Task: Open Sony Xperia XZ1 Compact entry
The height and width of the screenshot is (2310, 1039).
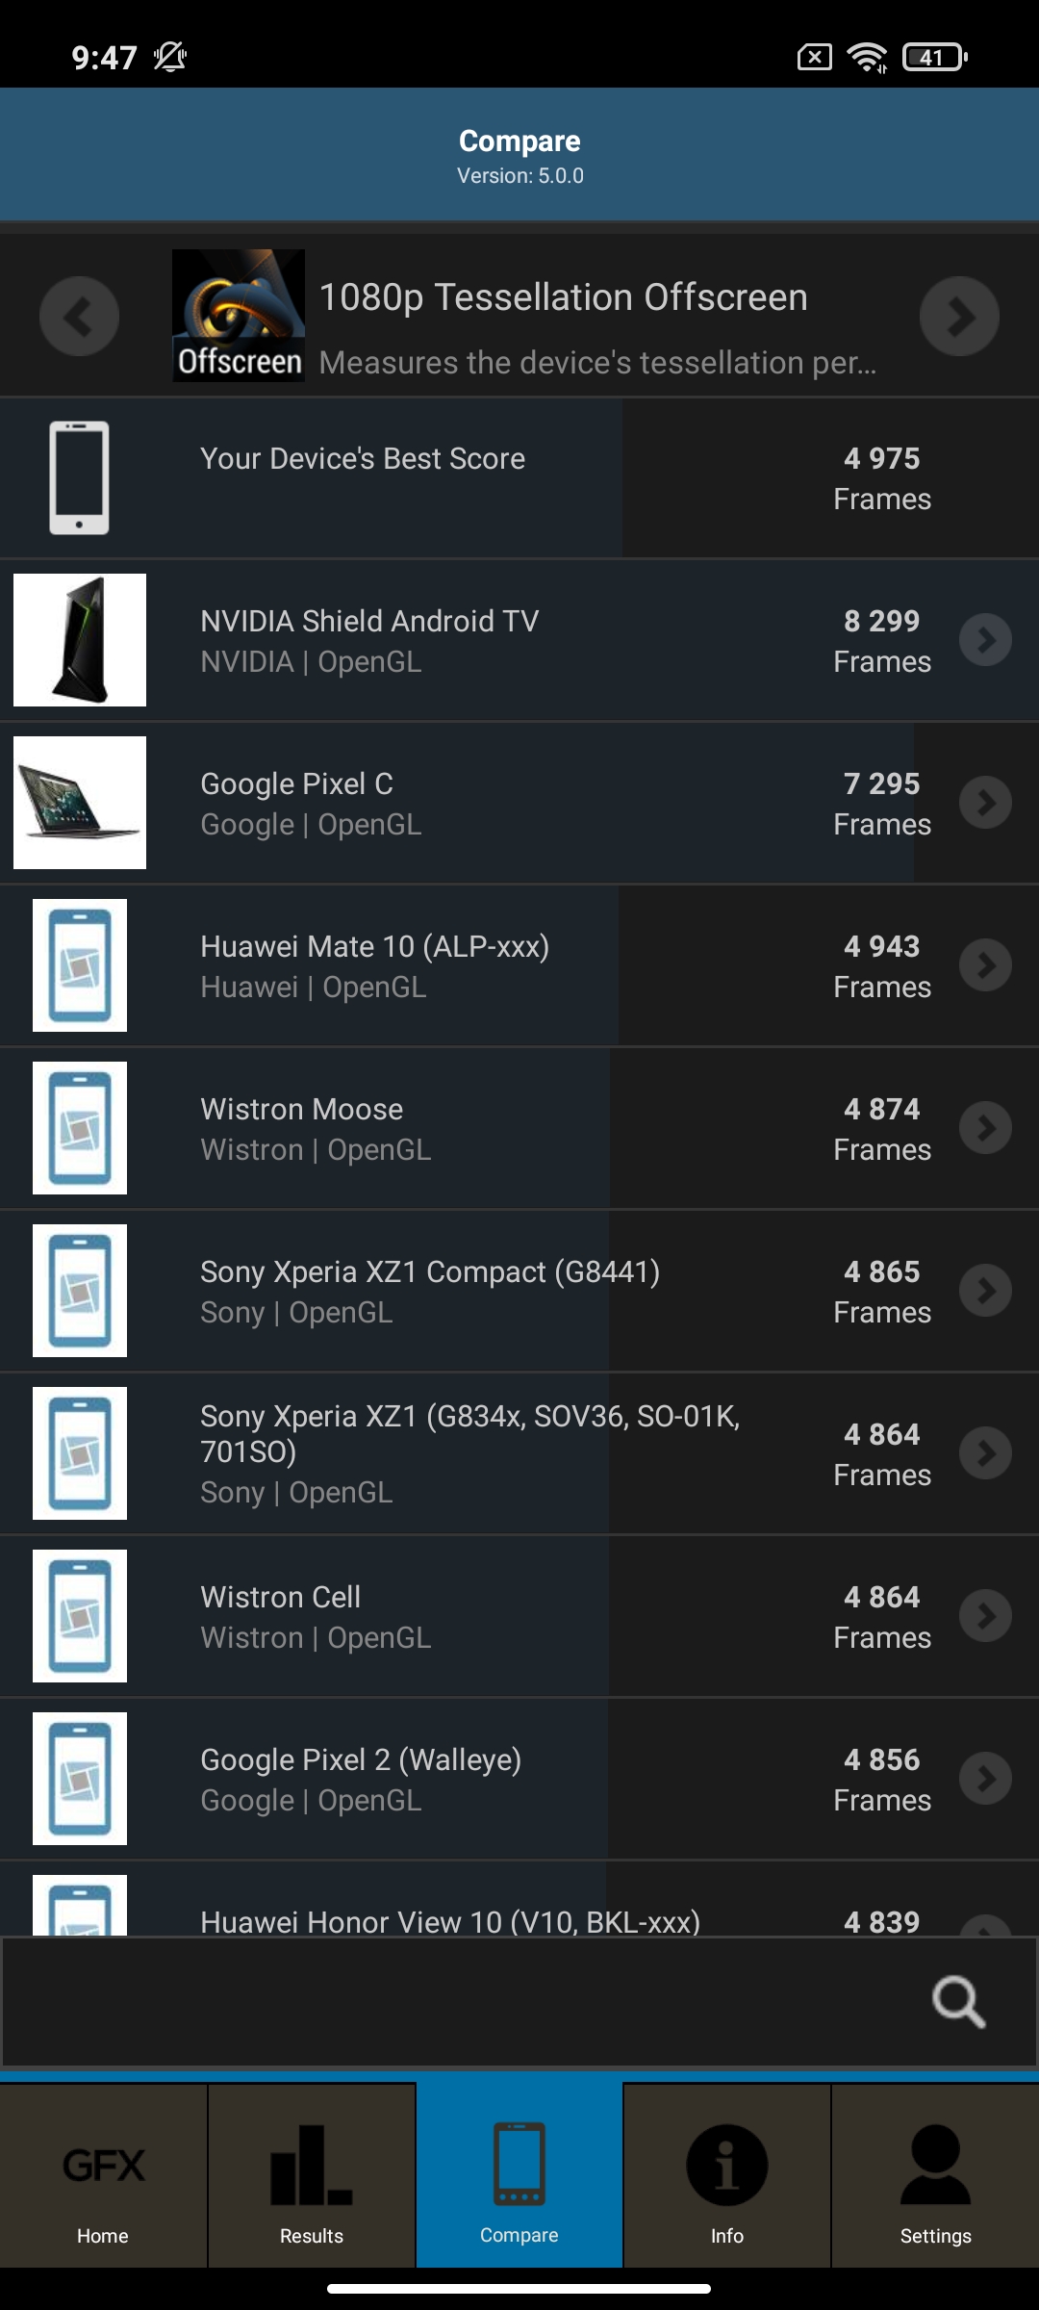Action: click(x=429, y=1291)
